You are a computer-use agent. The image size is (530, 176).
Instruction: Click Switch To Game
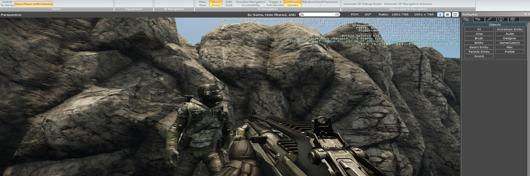pos(7,4)
